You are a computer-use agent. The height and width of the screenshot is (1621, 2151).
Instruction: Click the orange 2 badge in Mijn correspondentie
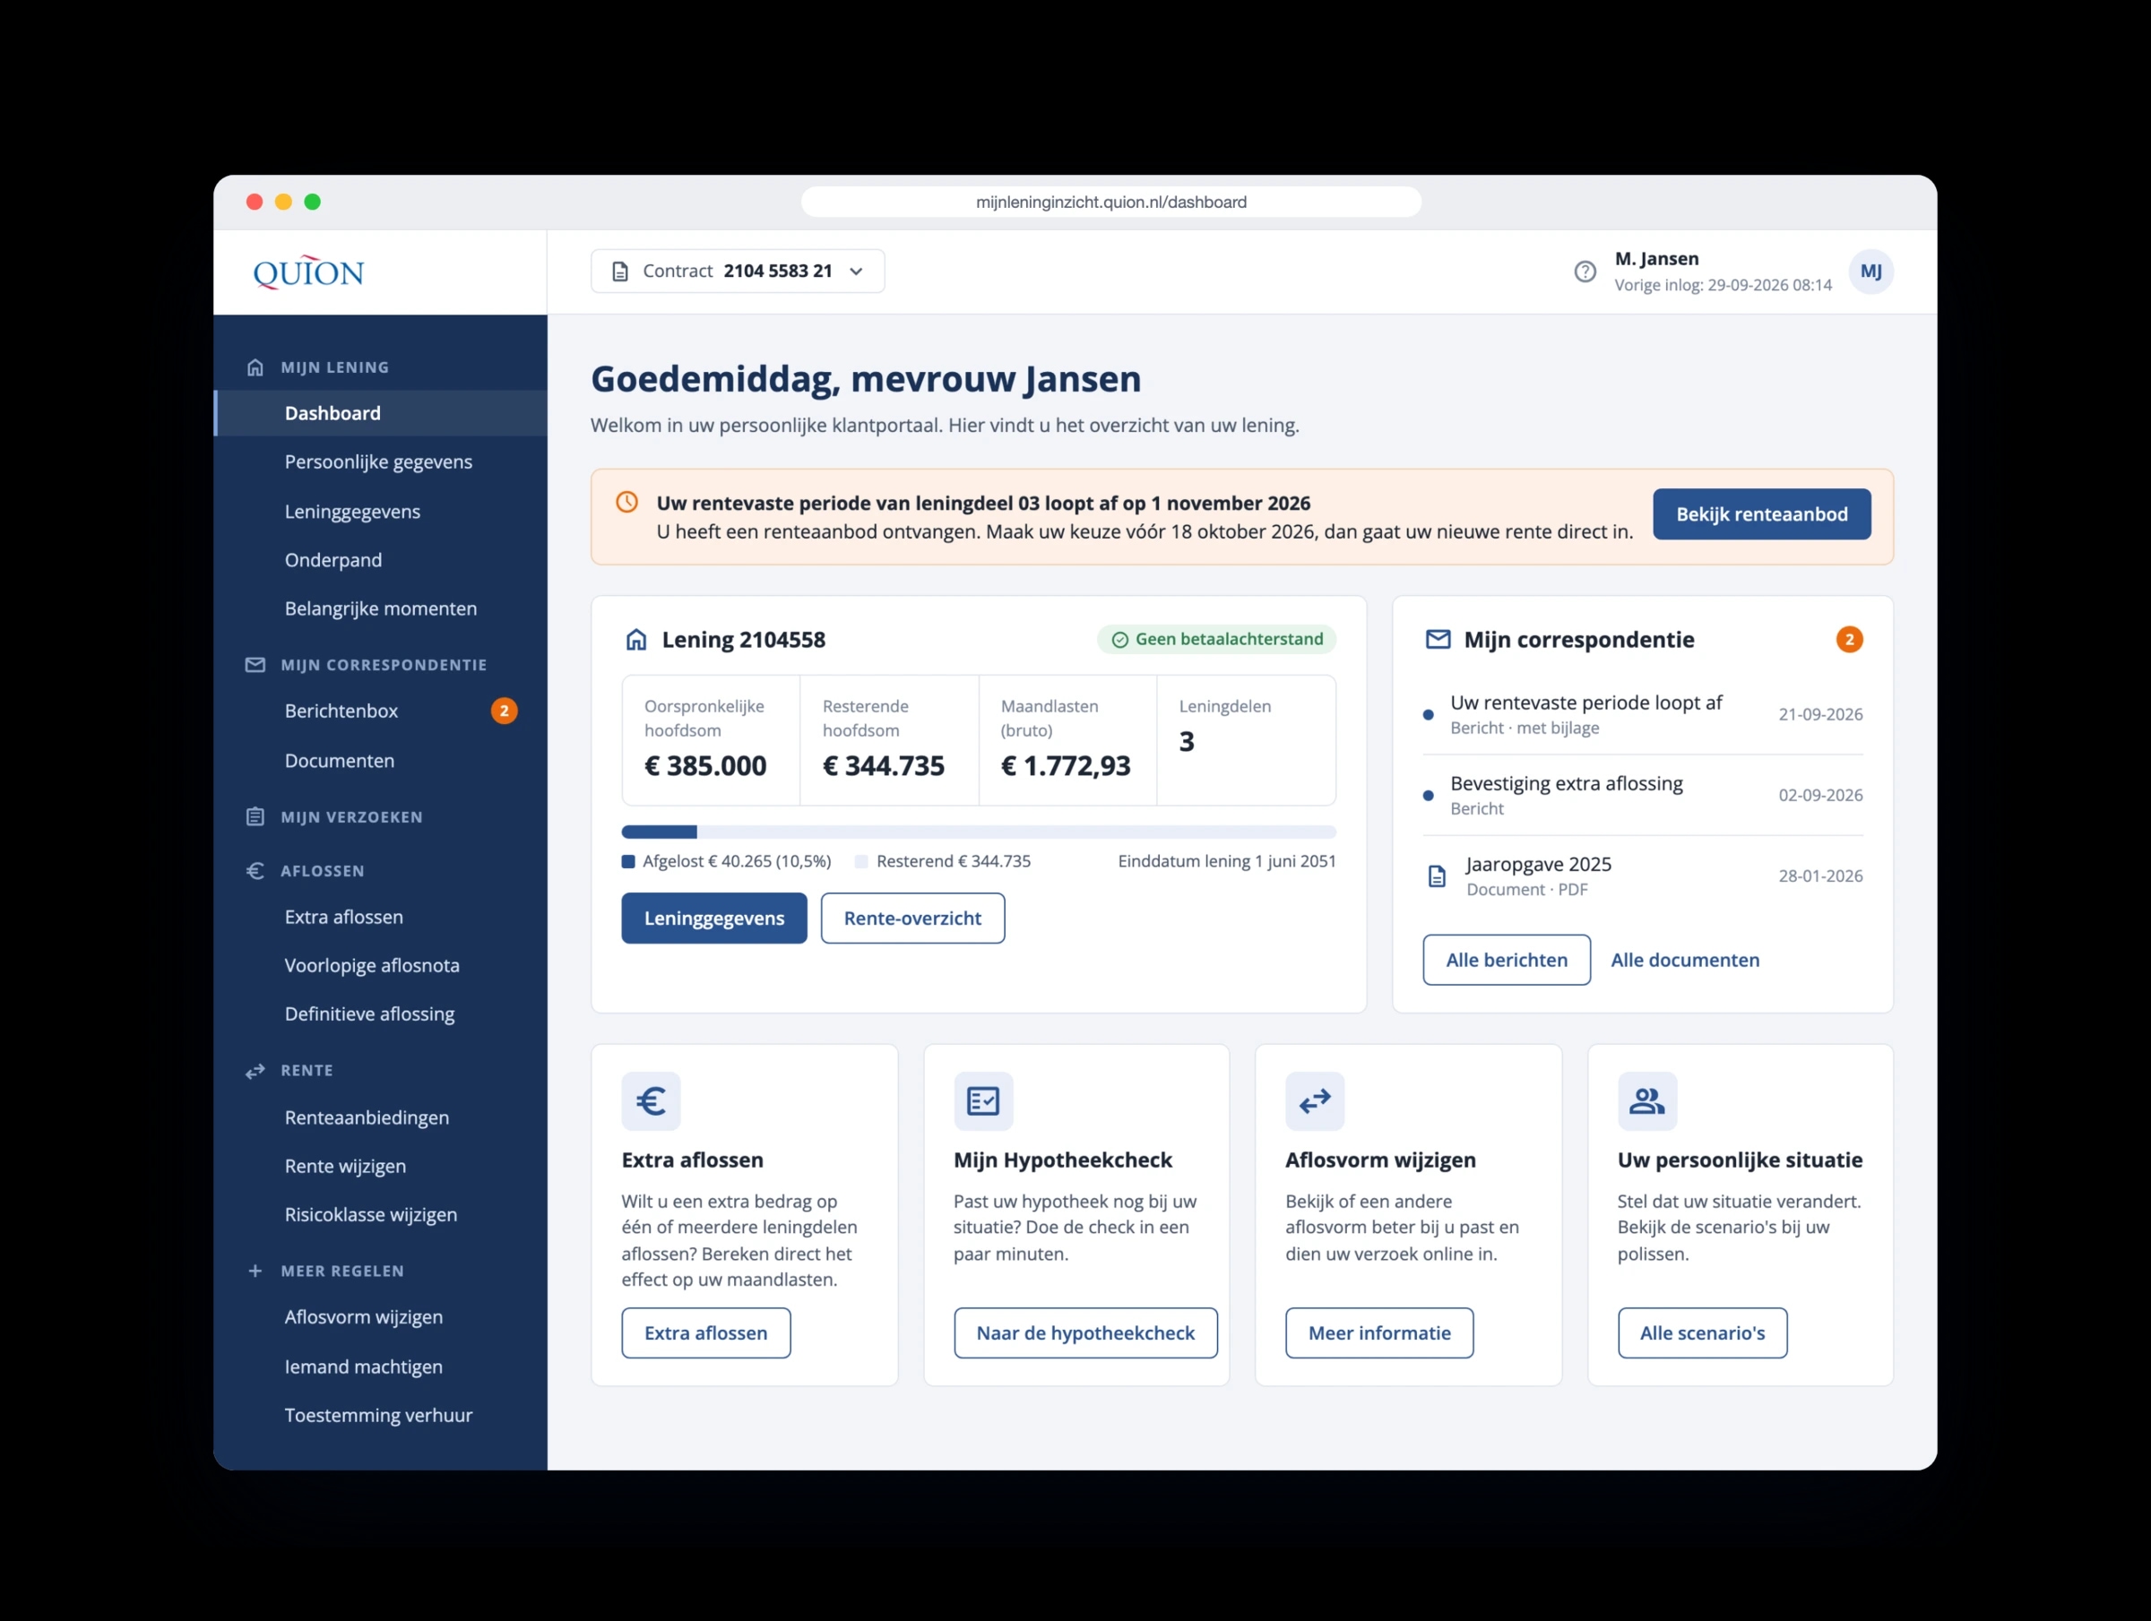[x=1849, y=640]
